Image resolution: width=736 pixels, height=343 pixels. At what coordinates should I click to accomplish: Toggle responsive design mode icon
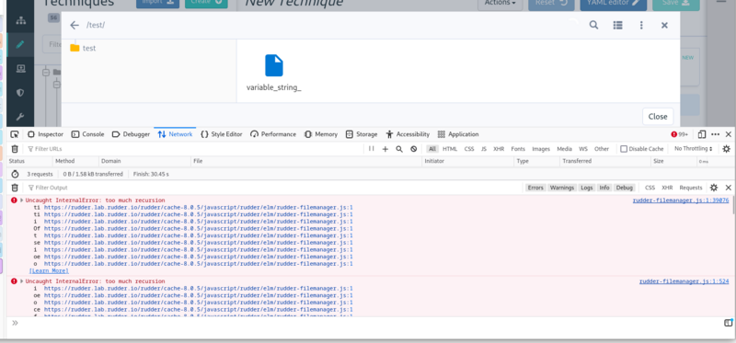click(x=702, y=134)
